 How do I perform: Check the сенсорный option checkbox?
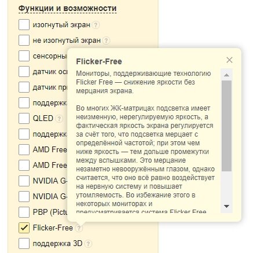point(24,56)
